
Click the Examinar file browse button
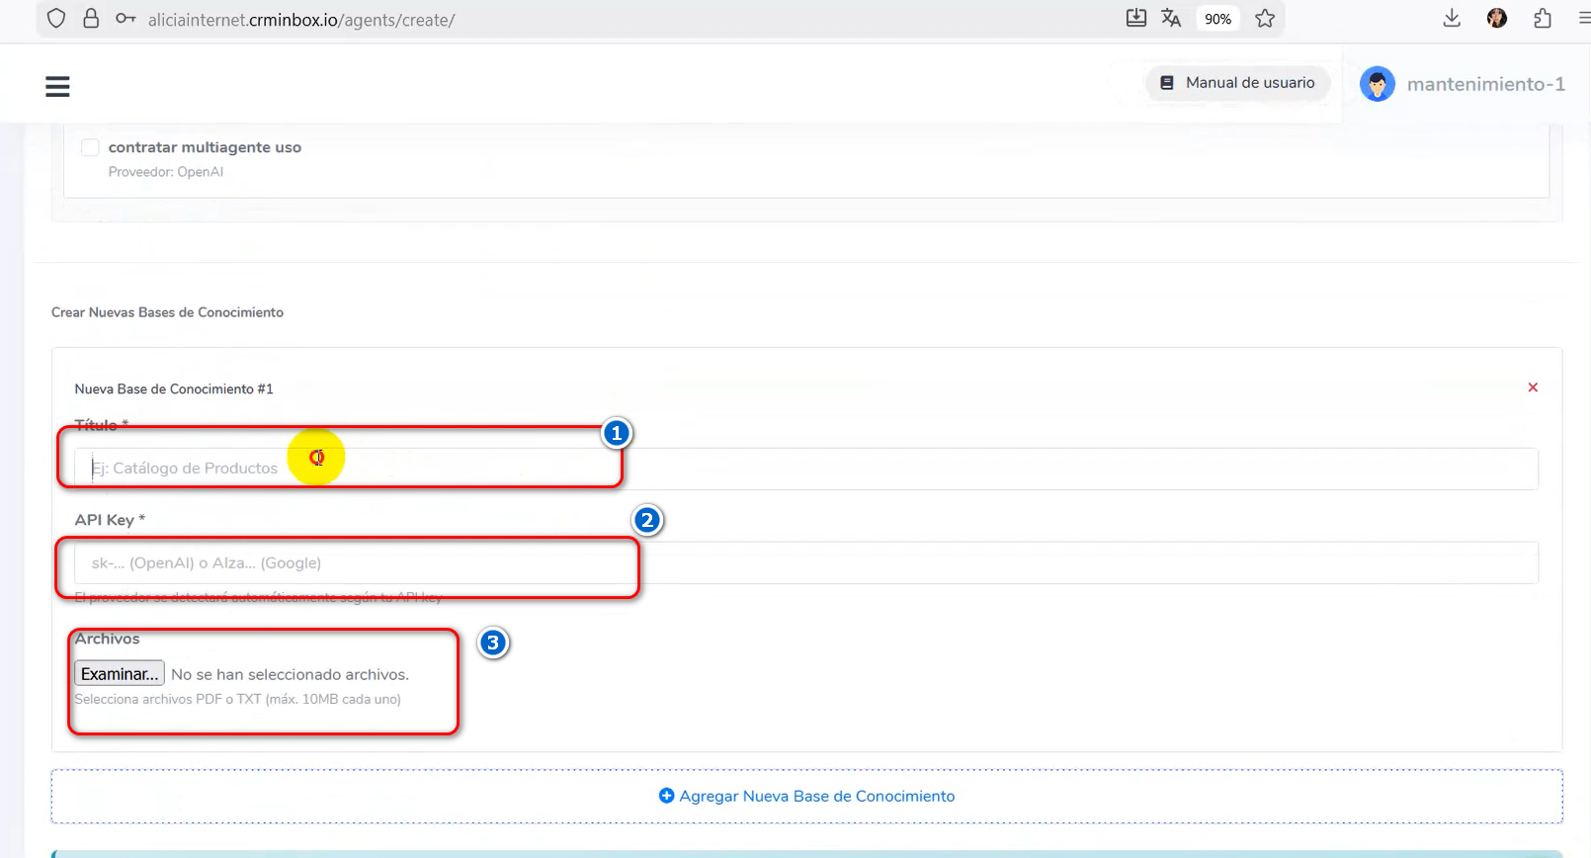tap(119, 674)
